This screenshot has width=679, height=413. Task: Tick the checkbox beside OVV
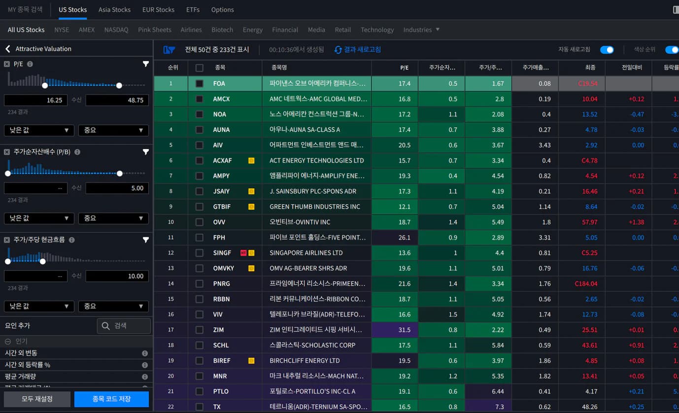click(200, 222)
